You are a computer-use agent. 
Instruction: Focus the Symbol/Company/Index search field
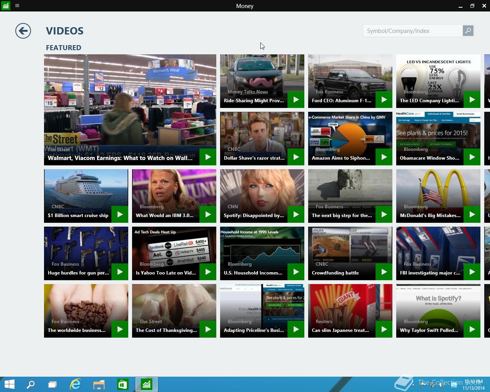click(413, 31)
